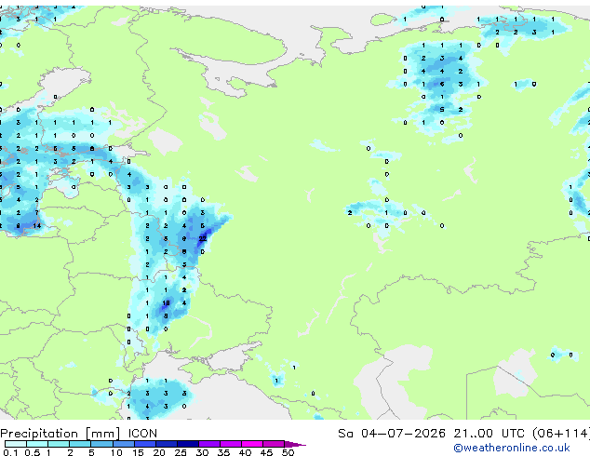Select the 5–10 mm legend swatch
The width and height of the screenshot is (590, 456).
click(x=101, y=444)
